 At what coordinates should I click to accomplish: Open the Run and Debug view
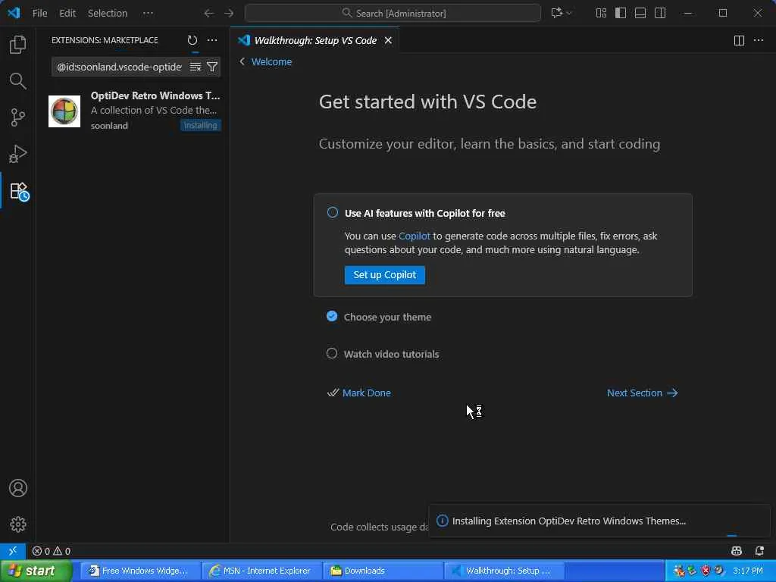[x=18, y=154]
